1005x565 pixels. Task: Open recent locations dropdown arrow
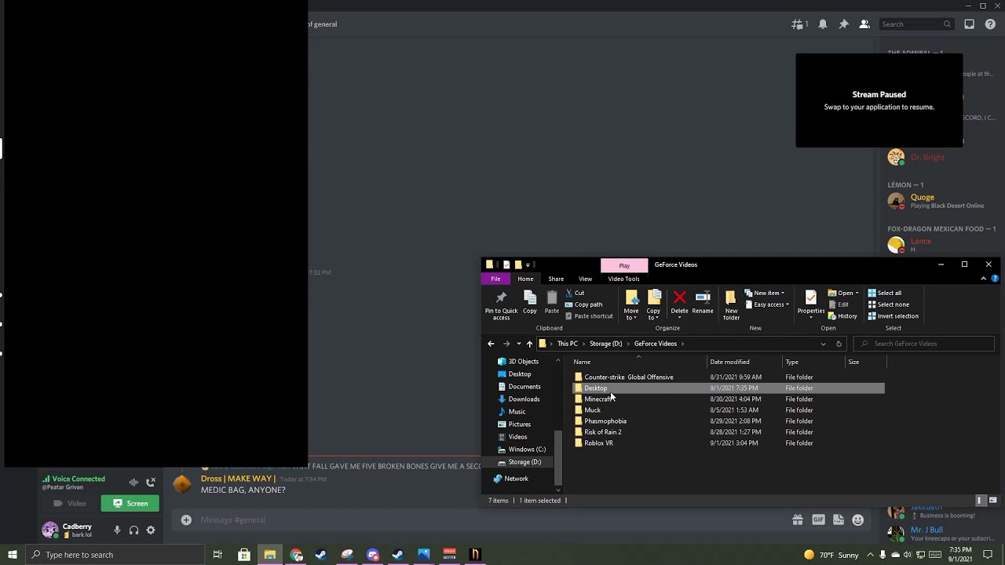518,344
